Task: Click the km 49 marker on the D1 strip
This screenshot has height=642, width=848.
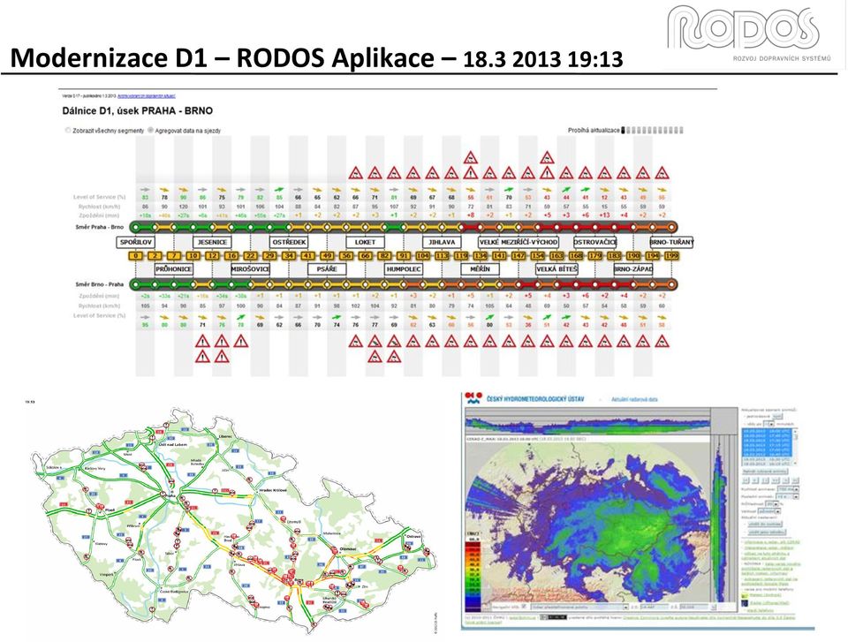Action: pyautogui.click(x=327, y=256)
